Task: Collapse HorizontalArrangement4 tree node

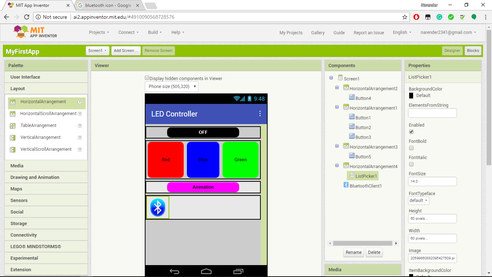Action: pyautogui.click(x=337, y=166)
